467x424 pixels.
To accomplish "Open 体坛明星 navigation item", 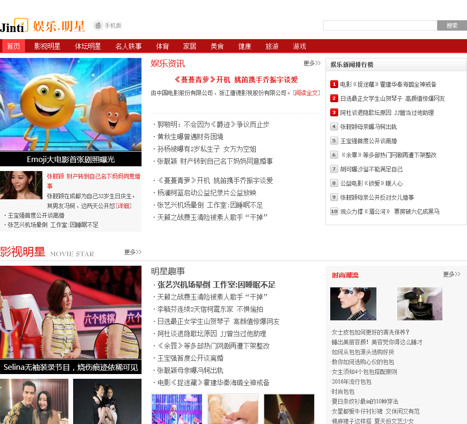I will pyautogui.click(x=88, y=46).
